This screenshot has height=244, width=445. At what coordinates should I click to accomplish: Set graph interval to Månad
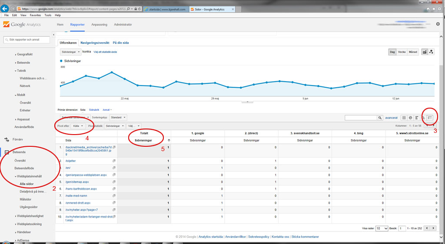413,52
